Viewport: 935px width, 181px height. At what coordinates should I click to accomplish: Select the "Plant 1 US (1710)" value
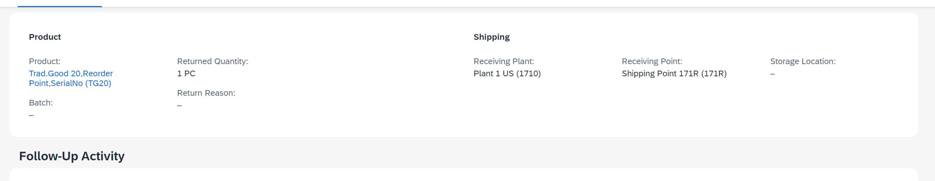coord(507,73)
